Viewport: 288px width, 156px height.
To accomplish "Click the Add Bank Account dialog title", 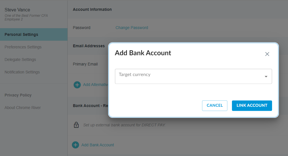I will (143, 53).
